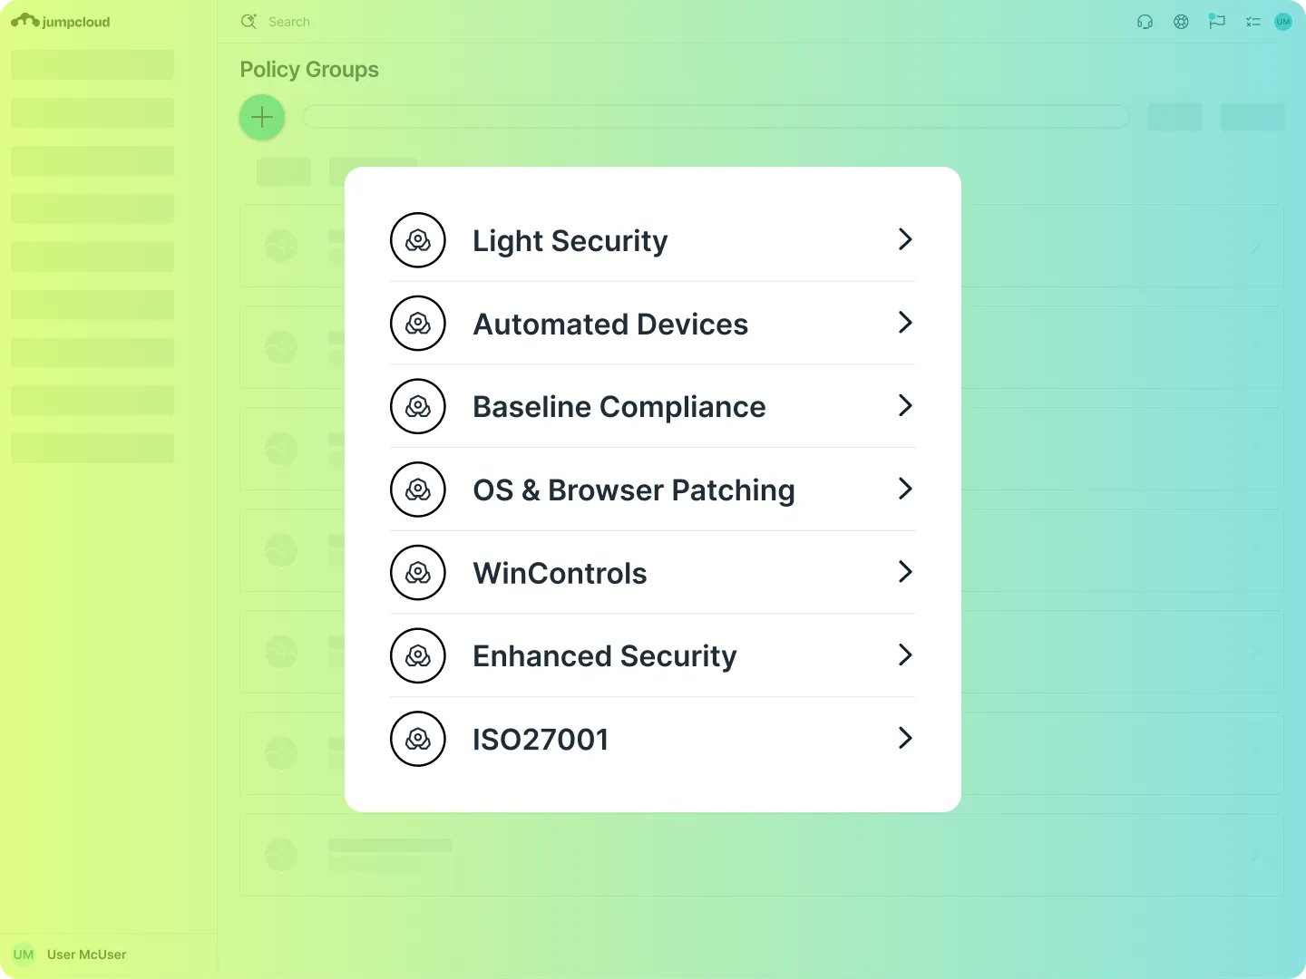
Task: Select the "Automated Devices" label
Action: pos(610,325)
